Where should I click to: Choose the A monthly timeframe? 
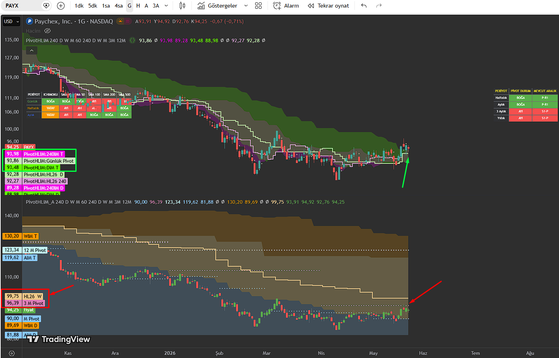coord(146,6)
